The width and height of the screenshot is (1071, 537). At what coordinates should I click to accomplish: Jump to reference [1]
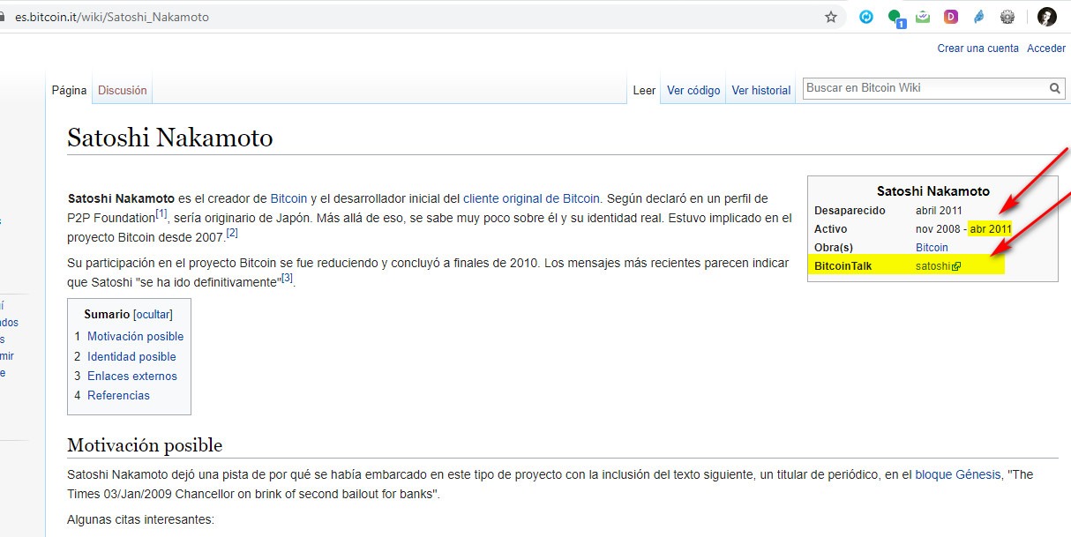pos(161,213)
